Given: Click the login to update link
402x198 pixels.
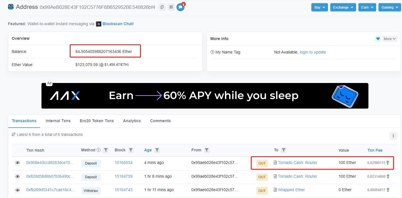Looking at the screenshot, I should tap(313, 52).
